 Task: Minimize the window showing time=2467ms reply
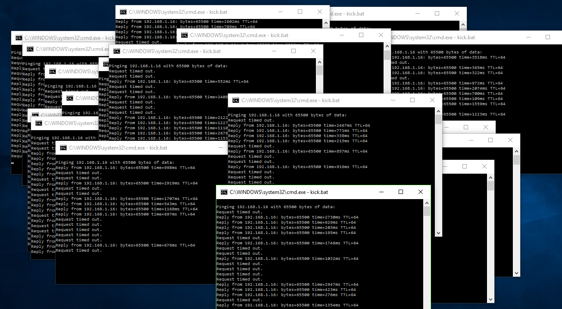[393, 100]
